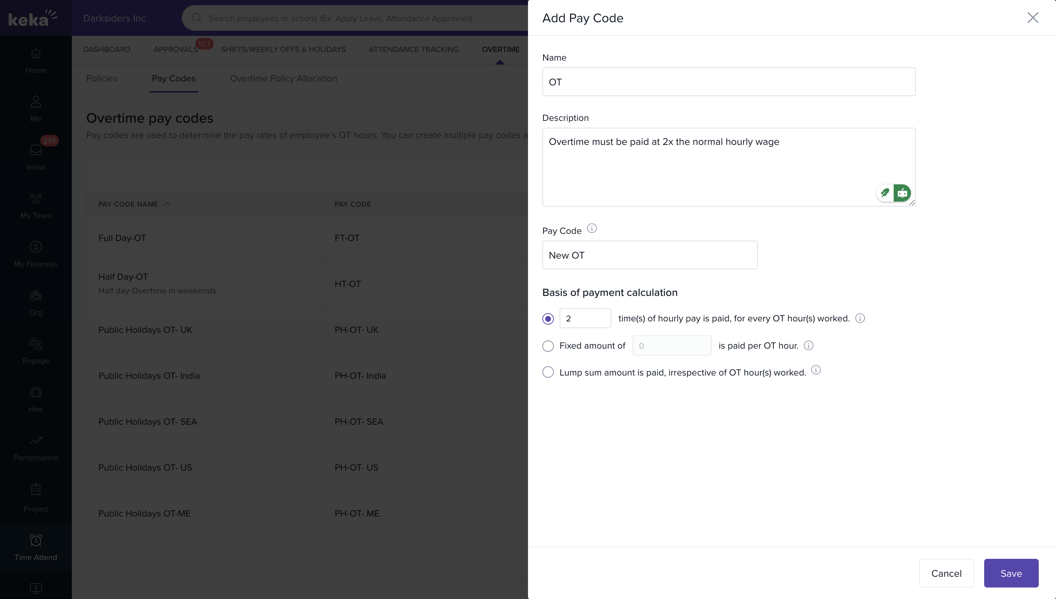
Task: Click info icon beside lump sum option
Action: 815,370
